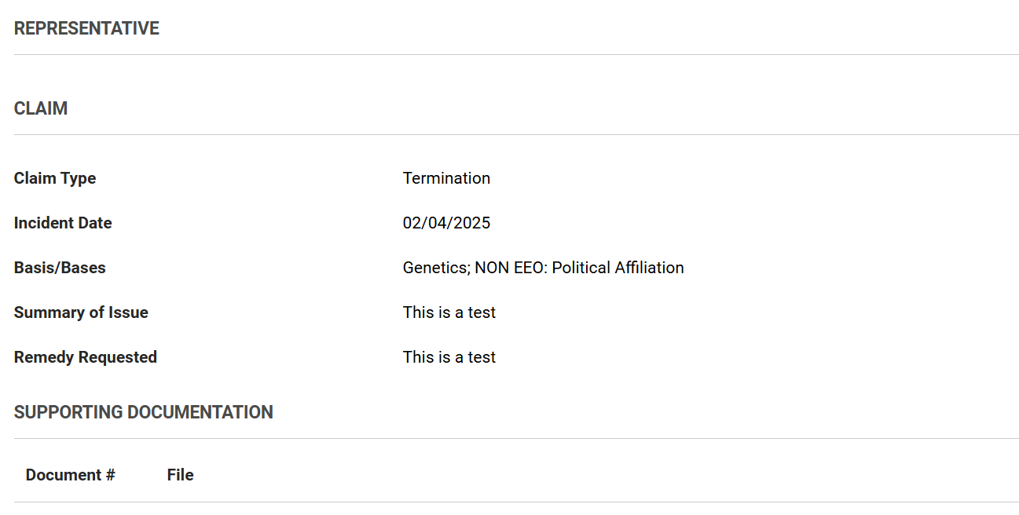Click the word DOCUMENTATION in the section heading
1019x515 pixels.
(x=200, y=413)
